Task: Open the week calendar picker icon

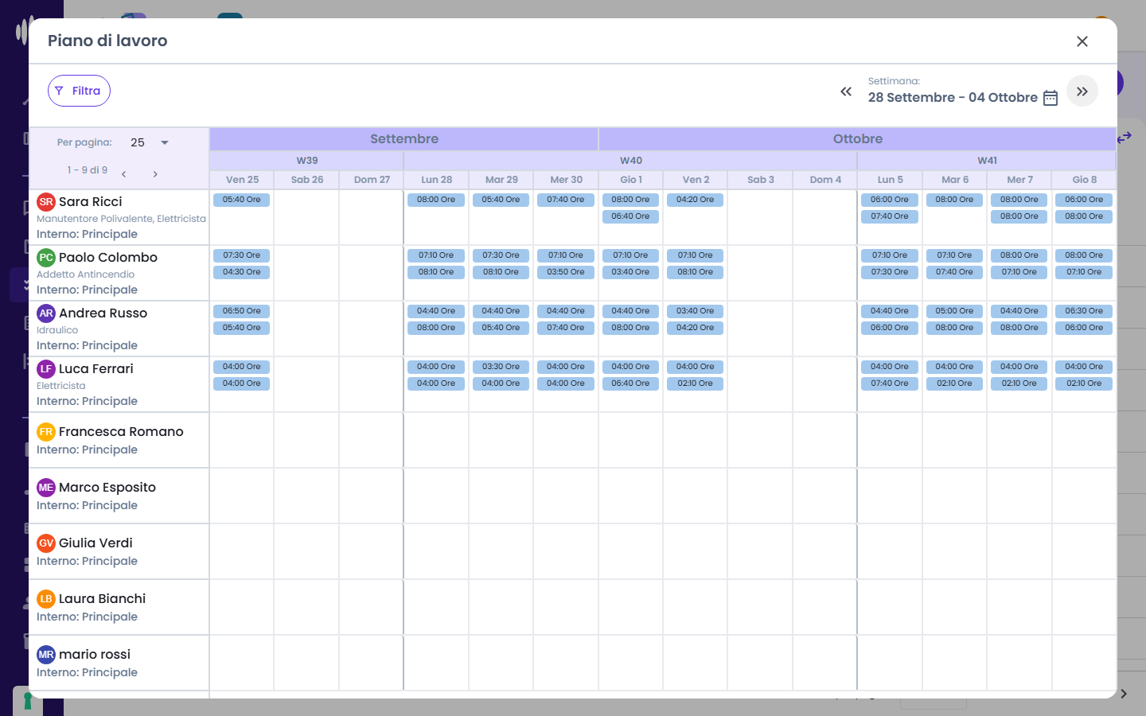Action: pyautogui.click(x=1050, y=98)
